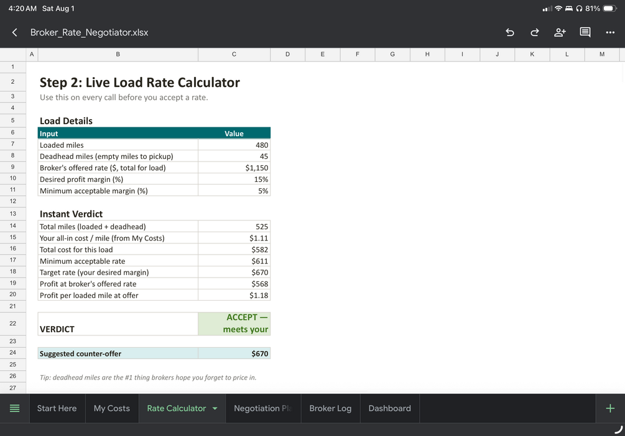Open the all sheets list icon
Image resolution: width=625 pixels, height=436 pixels.
click(x=14, y=409)
